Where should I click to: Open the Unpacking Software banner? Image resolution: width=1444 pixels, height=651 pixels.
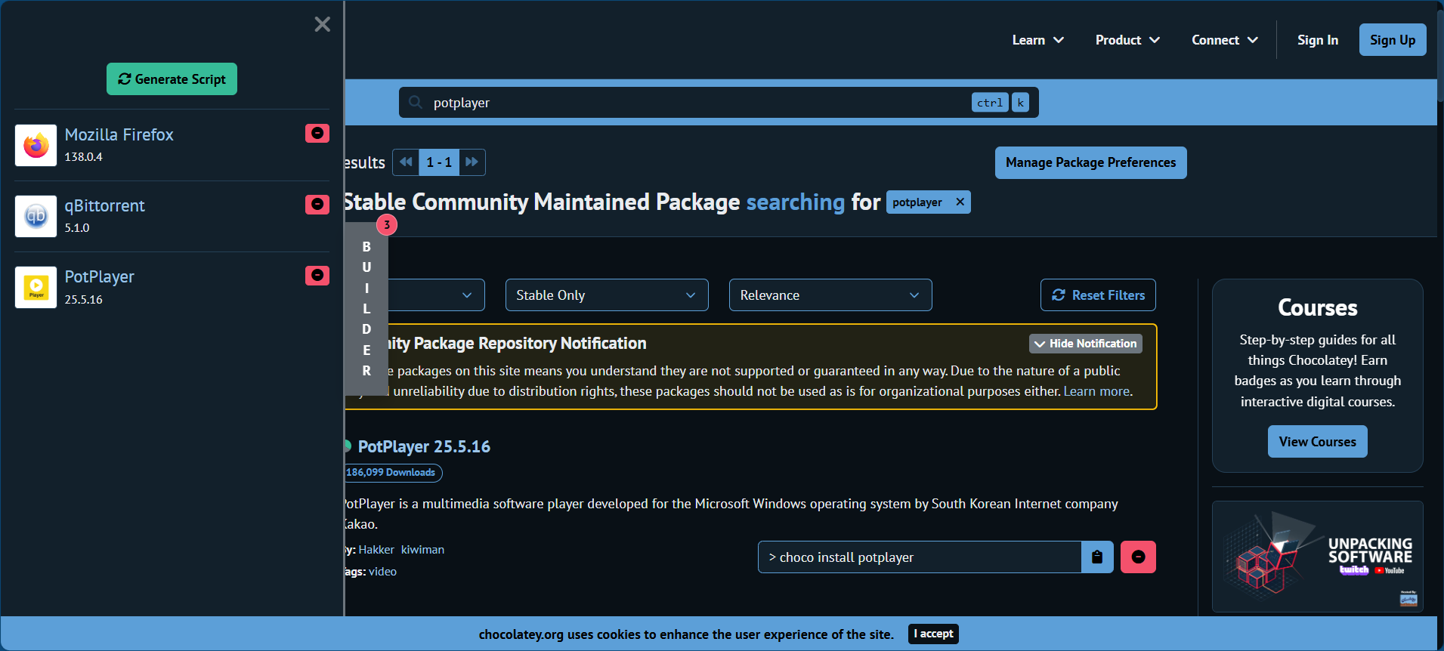tap(1318, 557)
